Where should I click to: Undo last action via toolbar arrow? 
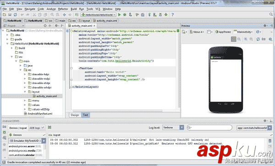[x=22, y=15]
